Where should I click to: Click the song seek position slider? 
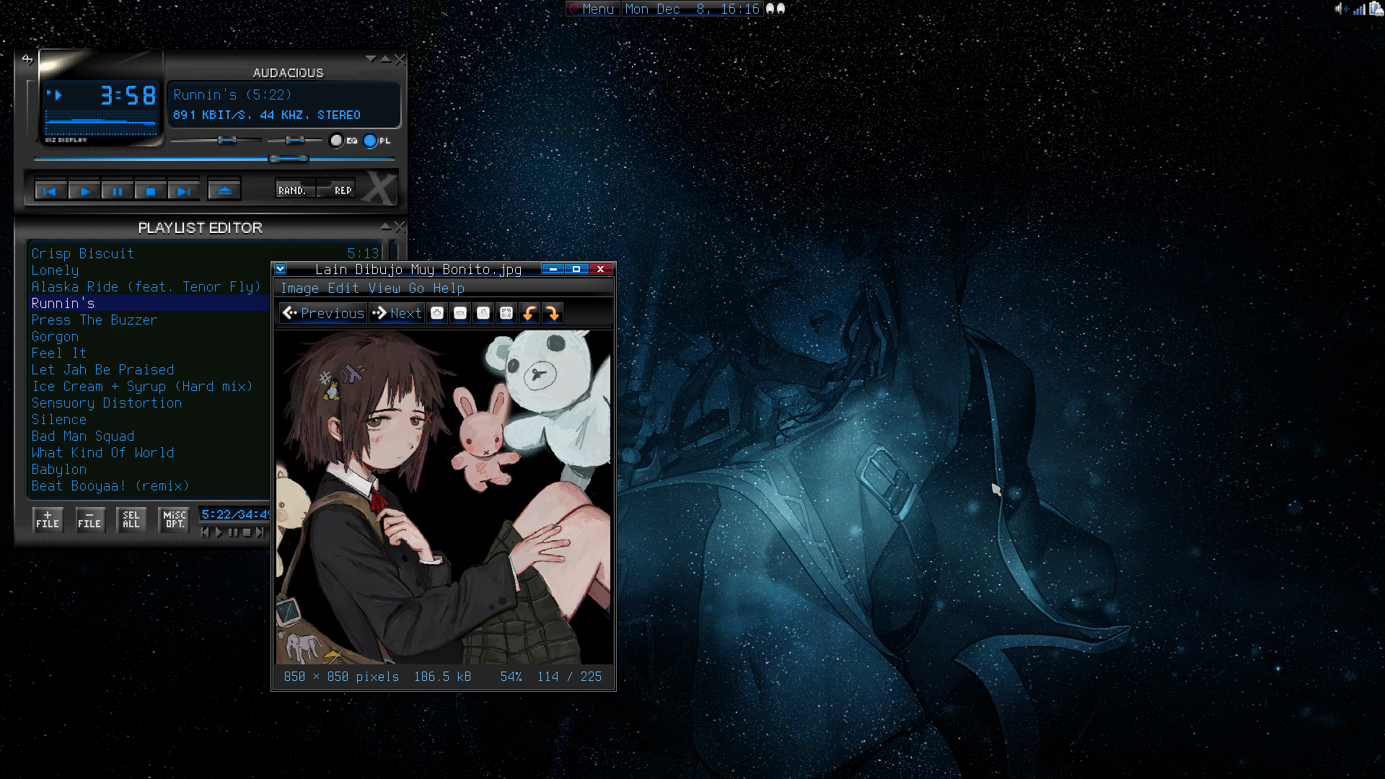click(289, 159)
